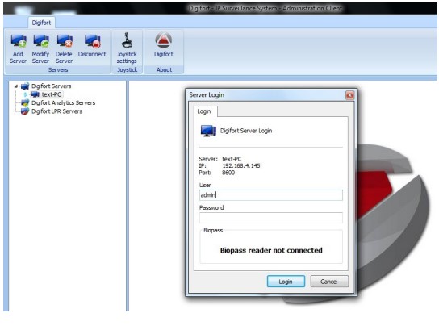
Task: Click the Server Login title bar text
Action: [x=207, y=95]
